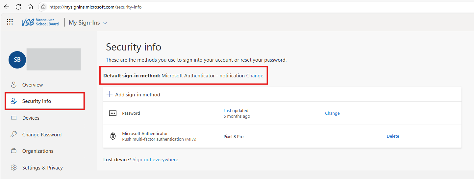
Task: View site info lock icon in address bar
Action: pyautogui.click(x=43, y=7)
